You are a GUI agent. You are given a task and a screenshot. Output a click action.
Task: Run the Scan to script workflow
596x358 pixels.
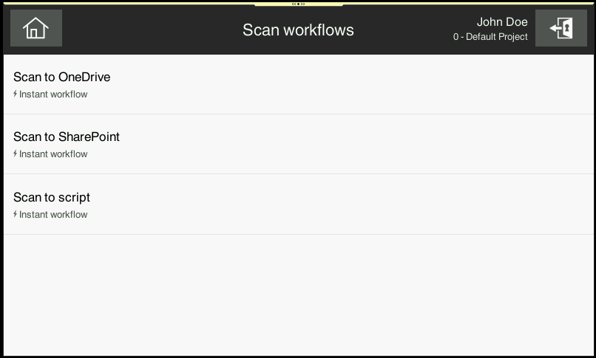tap(52, 198)
